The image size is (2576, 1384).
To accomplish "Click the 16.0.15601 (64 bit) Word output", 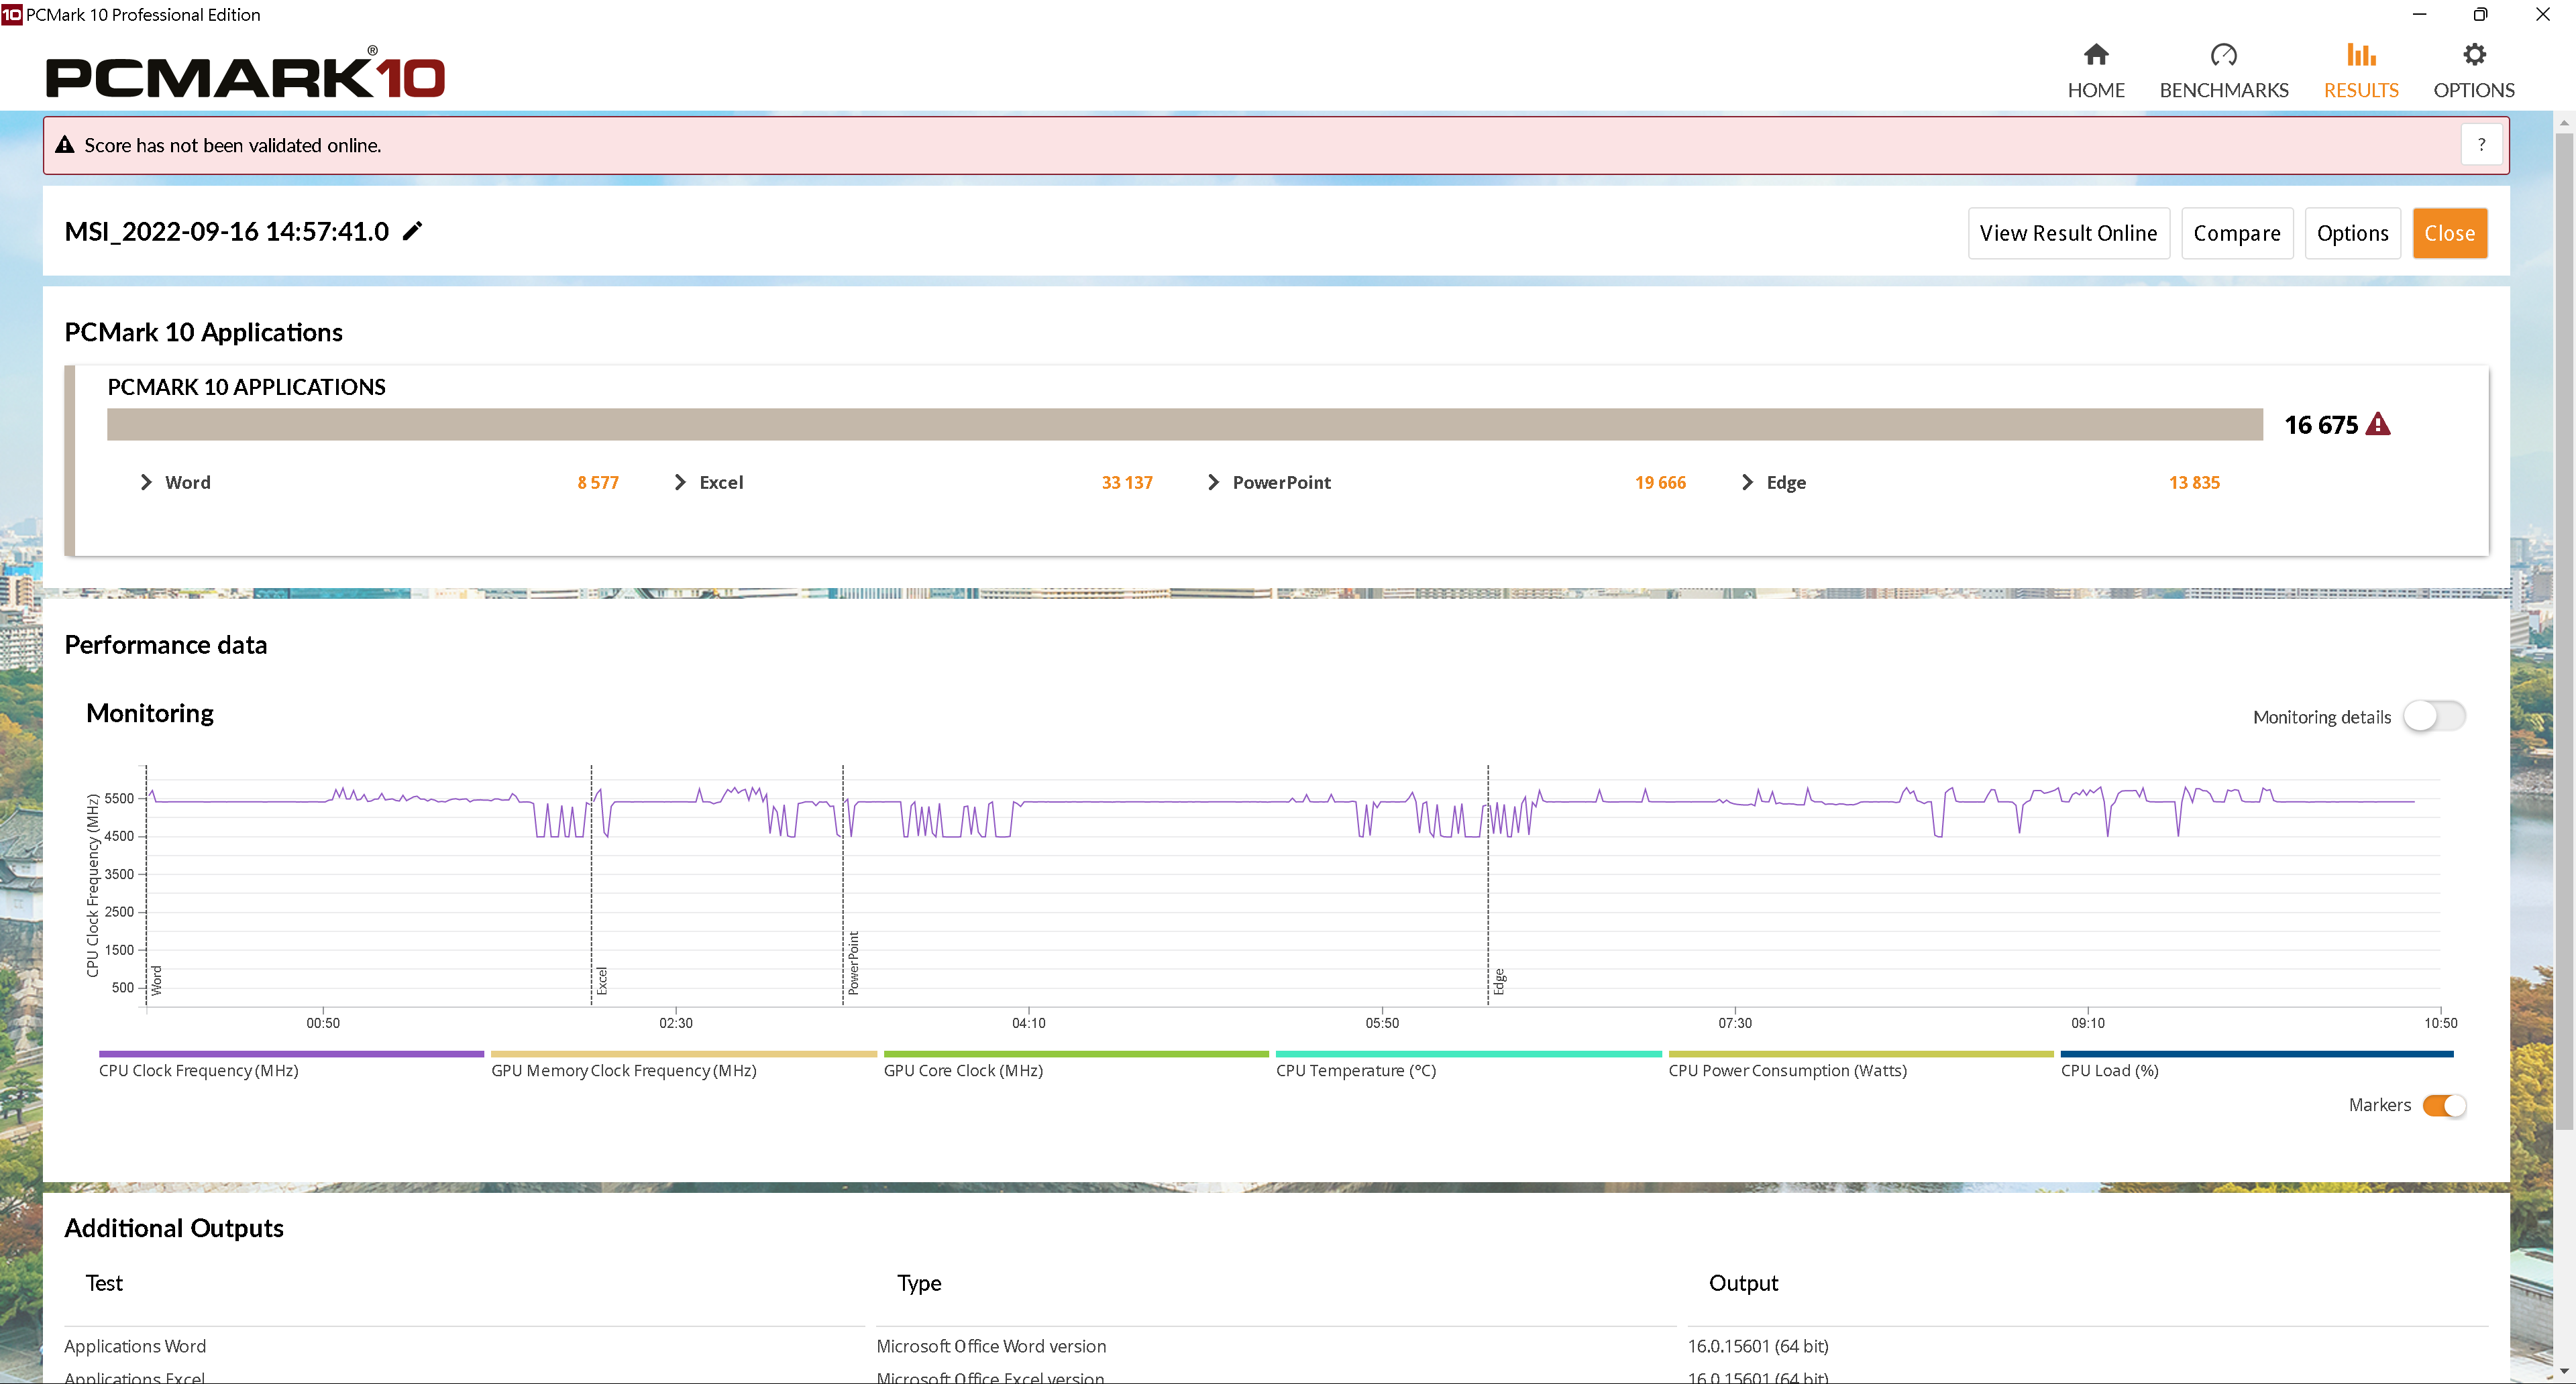I will (x=1758, y=1346).
